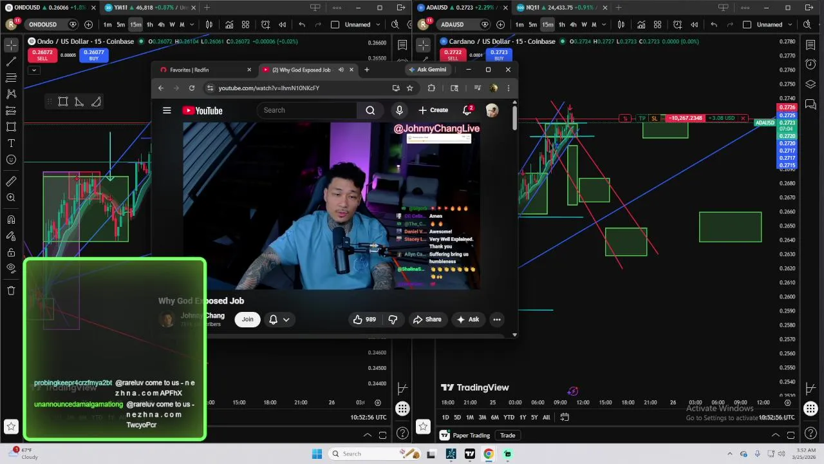824x464 pixels.
Task: Like the Why God Exposed Job video
Action: [364, 319]
